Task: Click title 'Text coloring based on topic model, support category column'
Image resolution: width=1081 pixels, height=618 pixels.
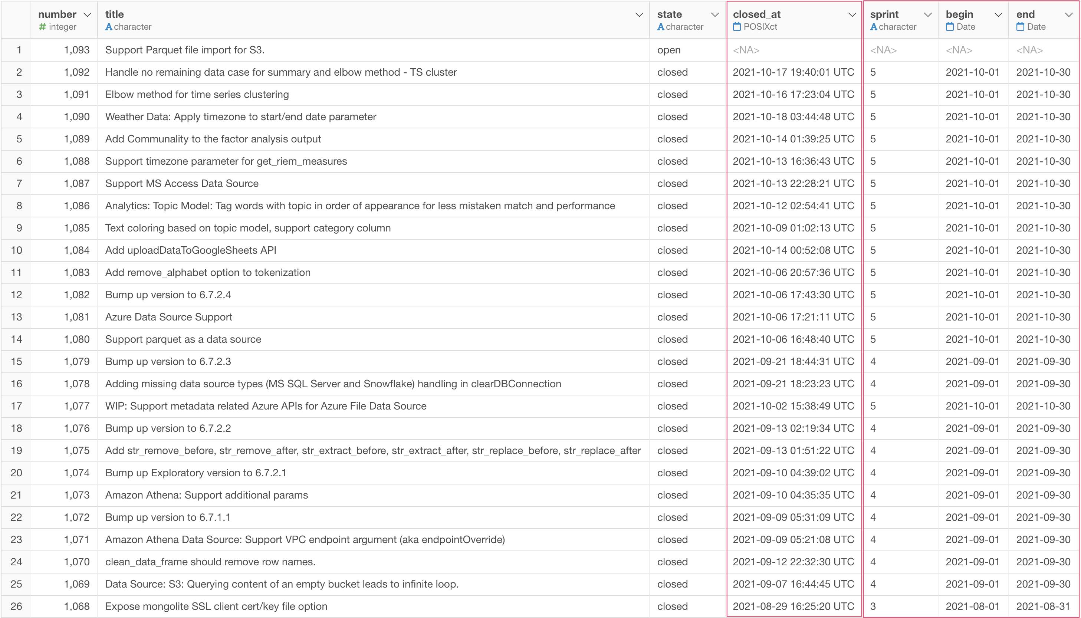Action: 248,228
